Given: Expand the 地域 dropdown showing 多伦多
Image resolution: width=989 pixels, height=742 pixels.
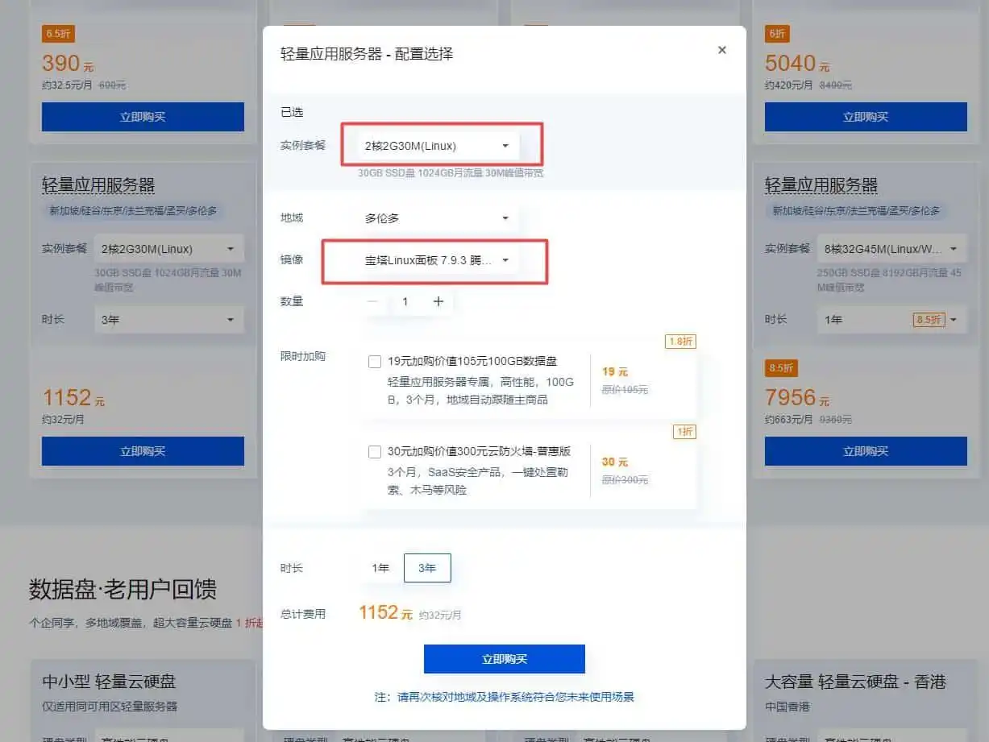Looking at the screenshot, I should click(437, 218).
